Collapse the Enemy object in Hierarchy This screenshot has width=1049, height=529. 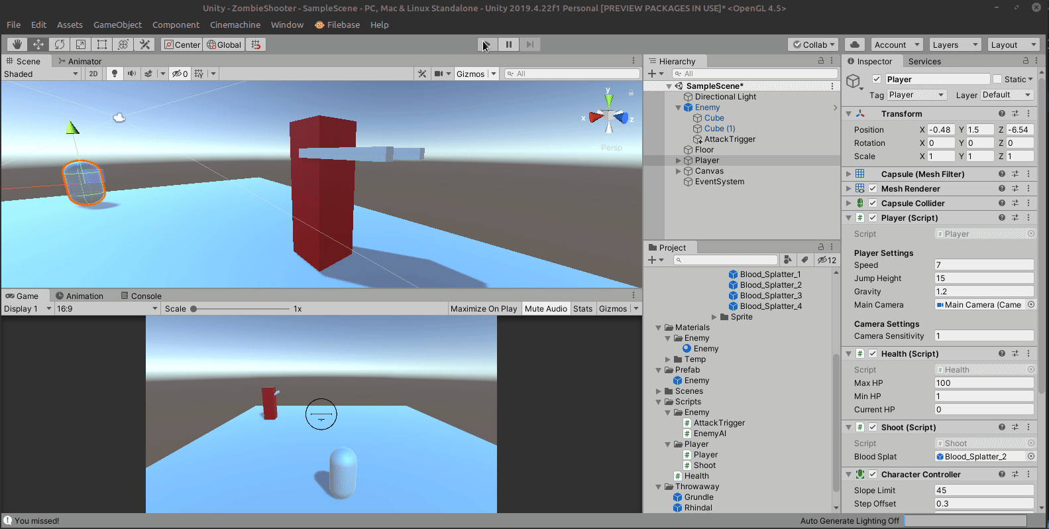point(678,107)
